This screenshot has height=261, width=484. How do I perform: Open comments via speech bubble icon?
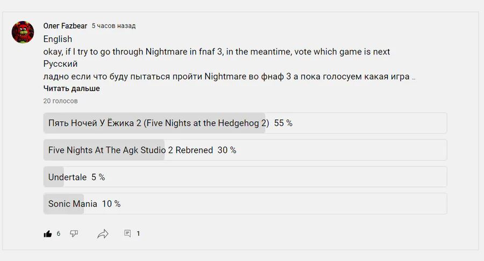(x=127, y=234)
